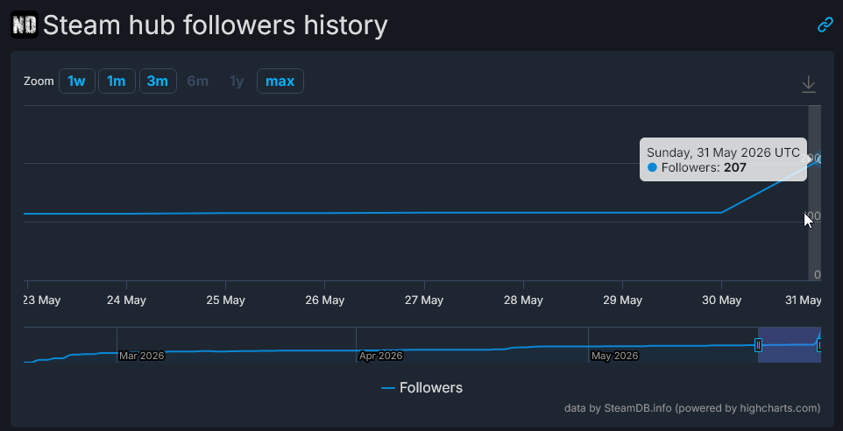Click the disabled 1y zoom option
Viewport: 843px width, 431px height.
pyautogui.click(x=237, y=81)
